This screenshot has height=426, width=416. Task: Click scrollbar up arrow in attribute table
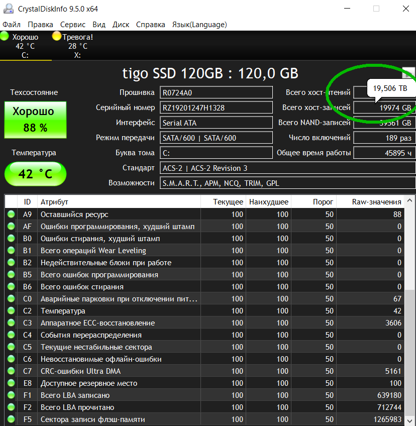point(410,201)
